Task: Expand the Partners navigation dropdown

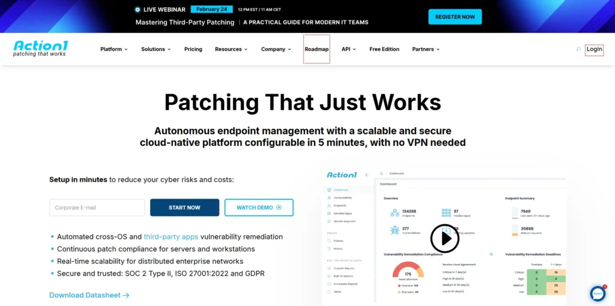Action: (x=426, y=49)
